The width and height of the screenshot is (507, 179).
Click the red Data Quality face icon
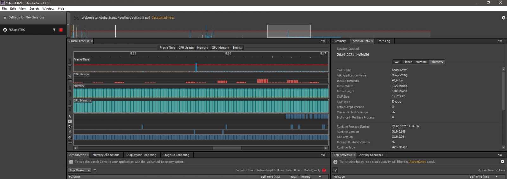[x=324, y=170]
